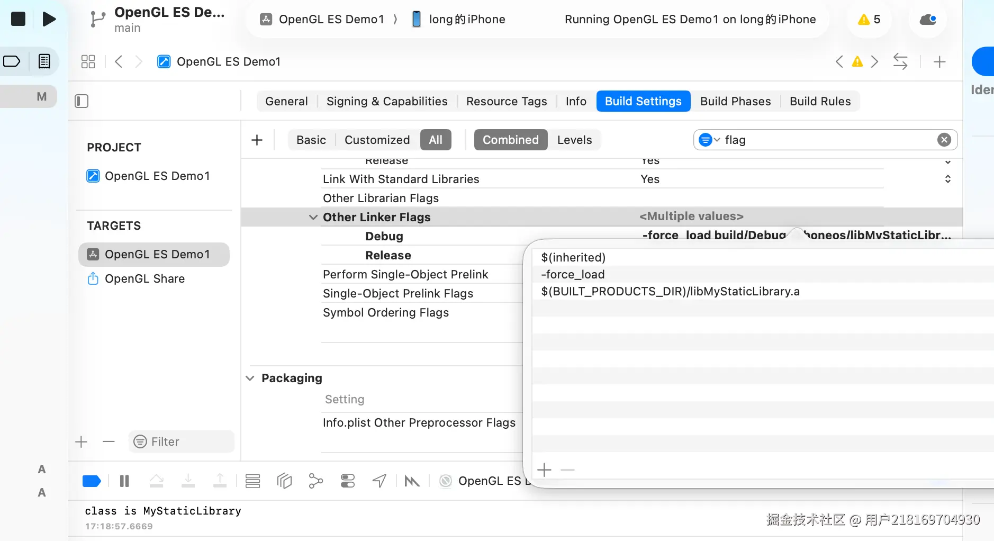The height and width of the screenshot is (541, 994).
Task: Show Customized build settings
Action: (377, 140)
